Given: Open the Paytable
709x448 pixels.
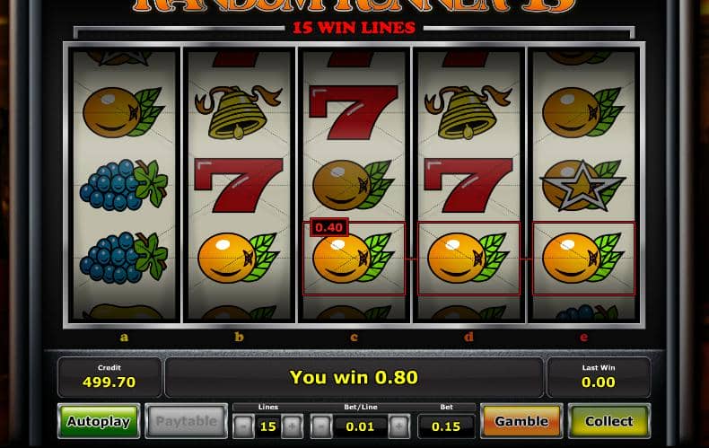Looking at the screenshot, I should tap(186, 421).
